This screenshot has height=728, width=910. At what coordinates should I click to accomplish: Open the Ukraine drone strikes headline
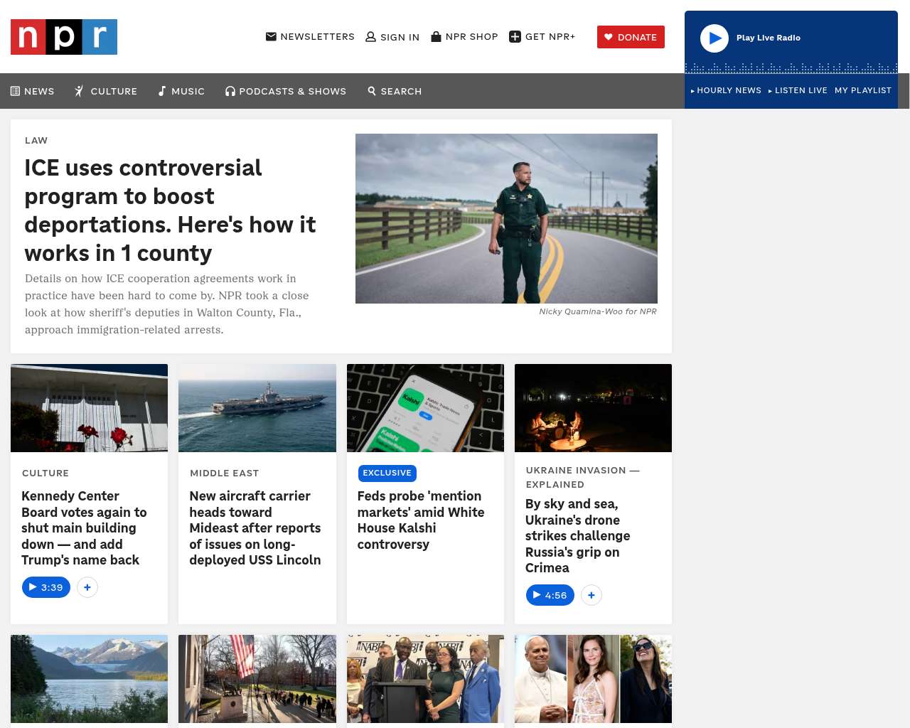click(577, 536)
